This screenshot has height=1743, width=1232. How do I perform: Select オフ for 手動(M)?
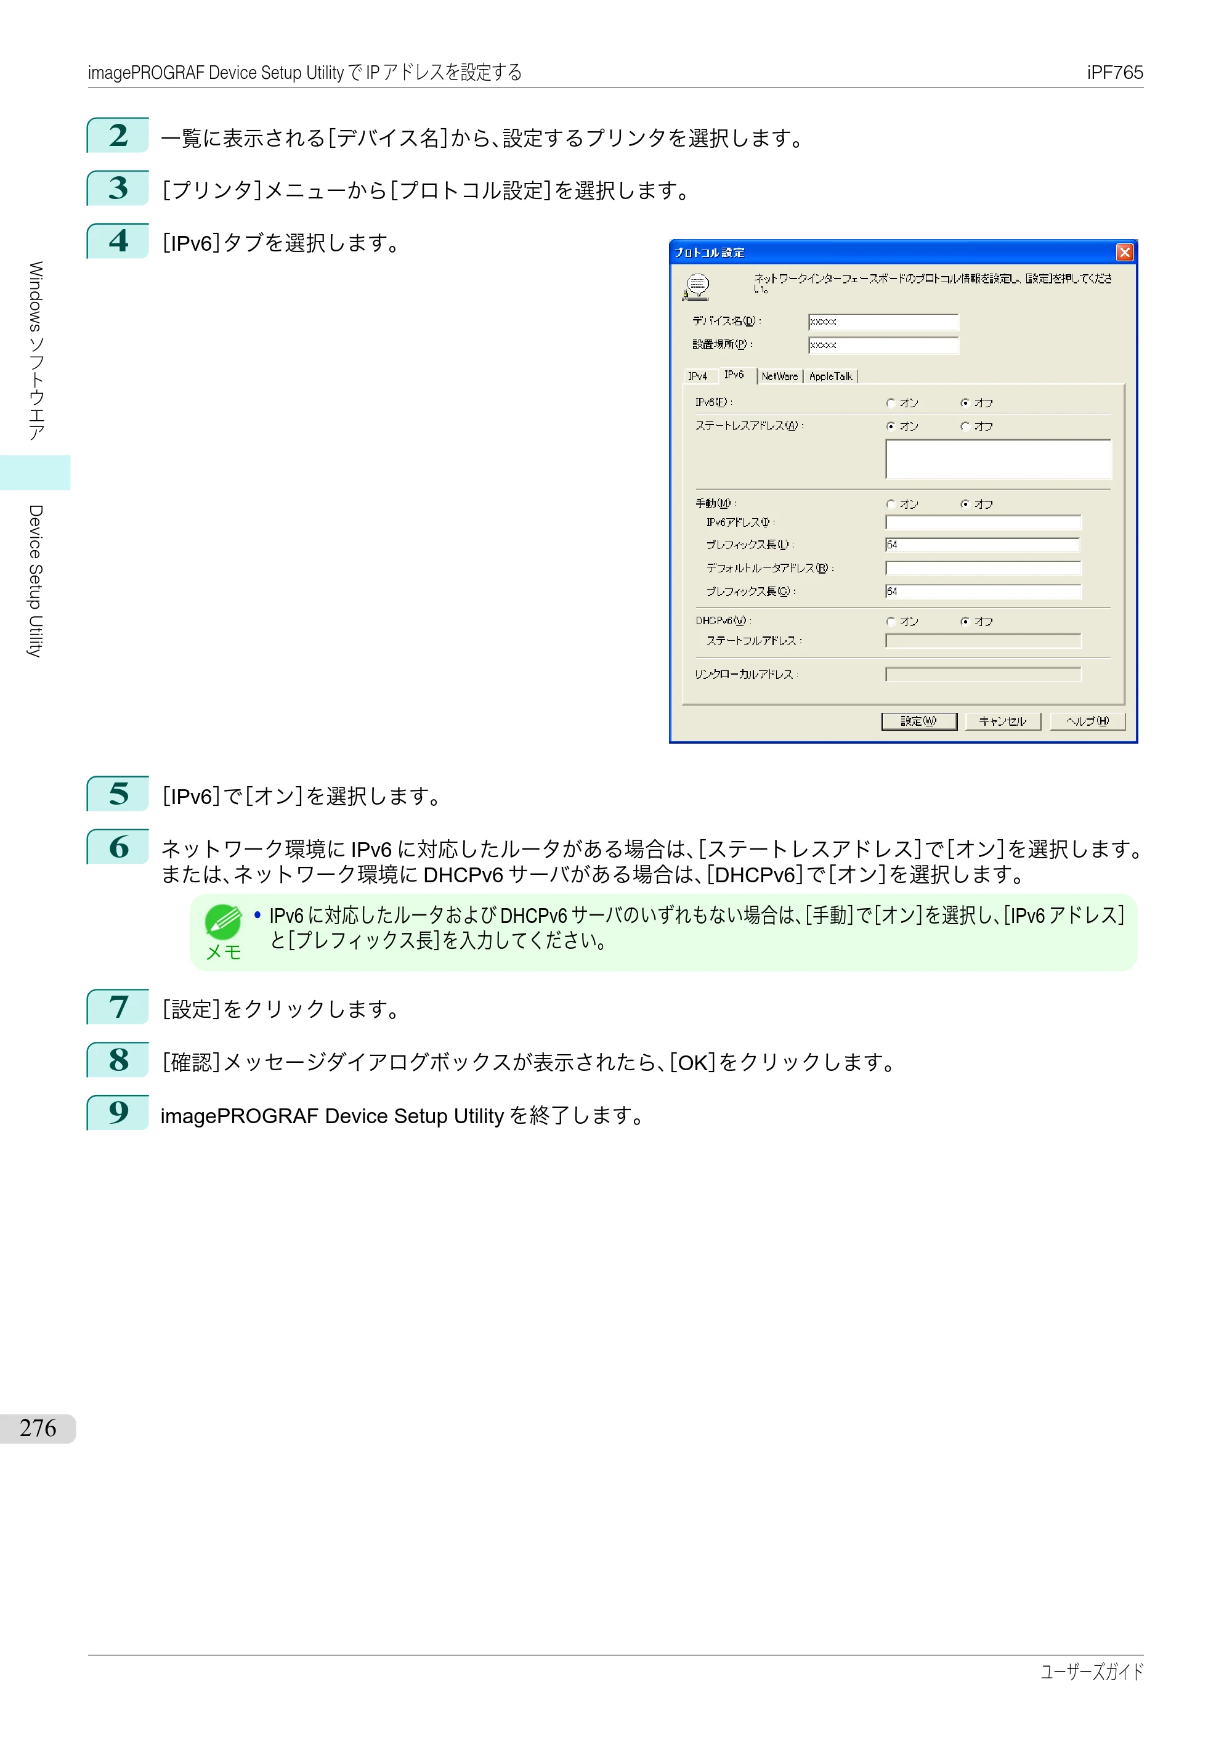coord(965,503)
